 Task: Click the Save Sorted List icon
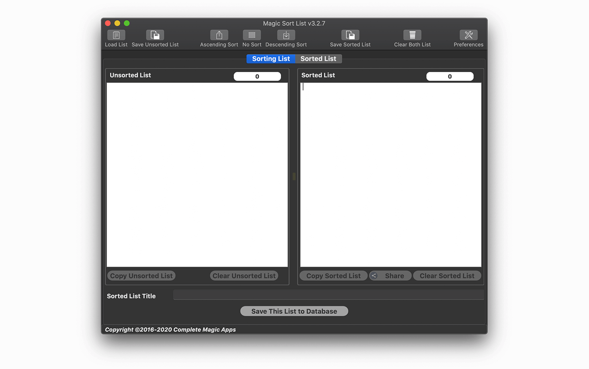350,35
